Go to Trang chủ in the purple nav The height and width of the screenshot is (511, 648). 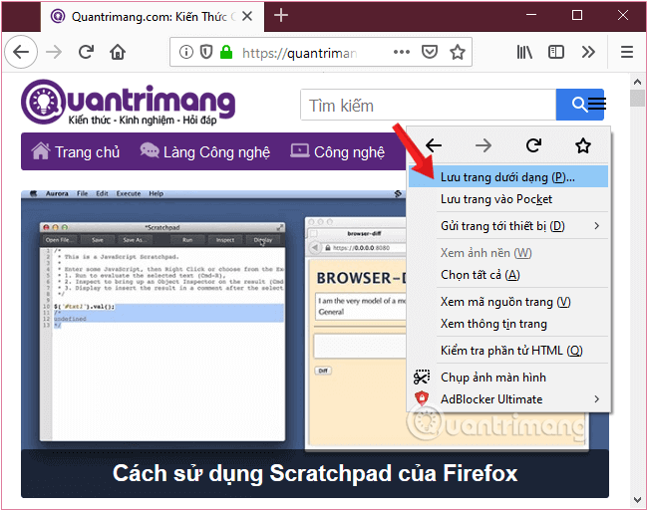coord(76,151)
